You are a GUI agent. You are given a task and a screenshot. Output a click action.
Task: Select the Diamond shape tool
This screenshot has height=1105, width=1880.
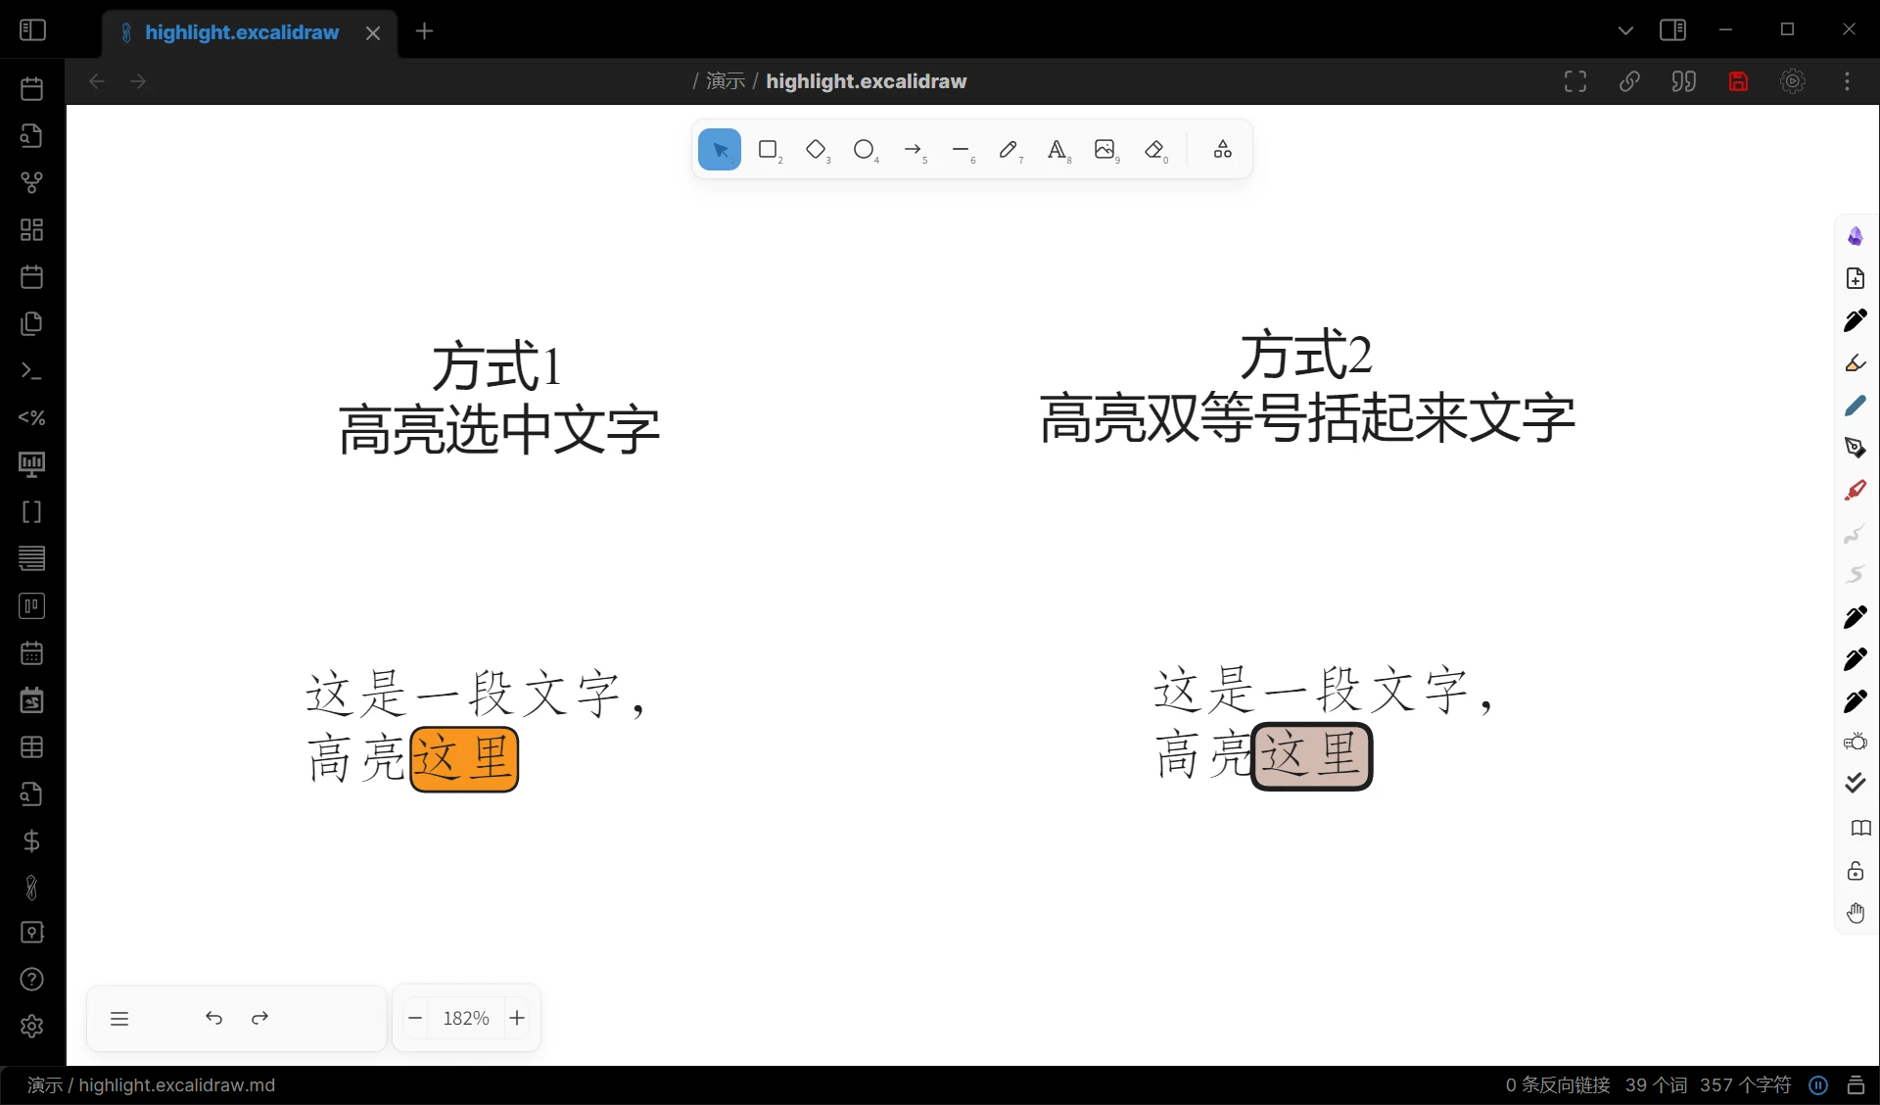[816, 150]
